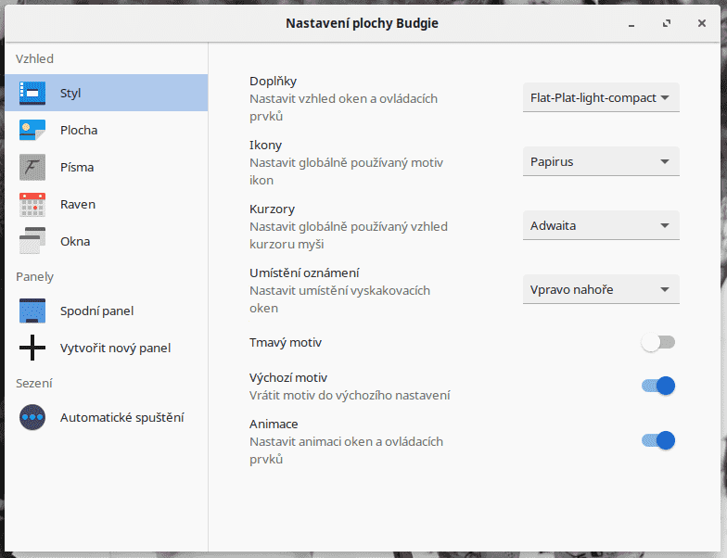The image size is (727, 558).
Task: Click the Raven calendar icon
Action: 32,204
